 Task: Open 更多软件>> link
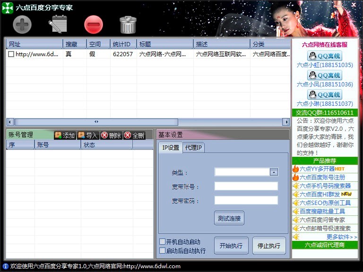[341, 237]
